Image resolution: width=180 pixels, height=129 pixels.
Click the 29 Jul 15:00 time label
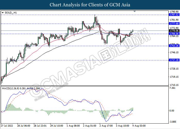[x=57, y=126]
